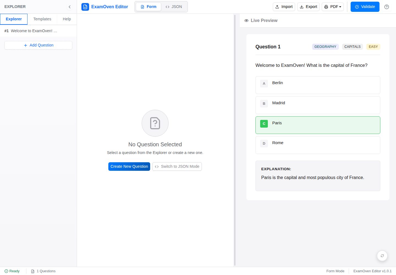Collapse the Explorer sidebar chevron
The height and width of the screenshot is (275, 396).
(70, 7)
